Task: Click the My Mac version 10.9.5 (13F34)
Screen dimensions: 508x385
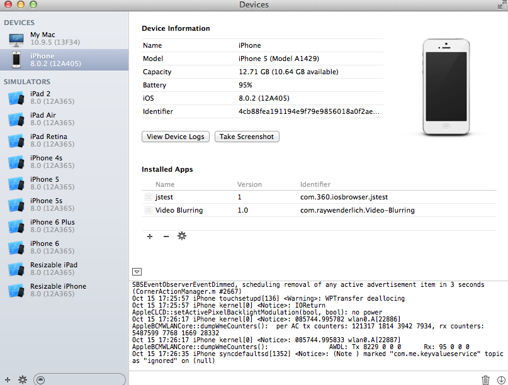Action: pos(55,42)
